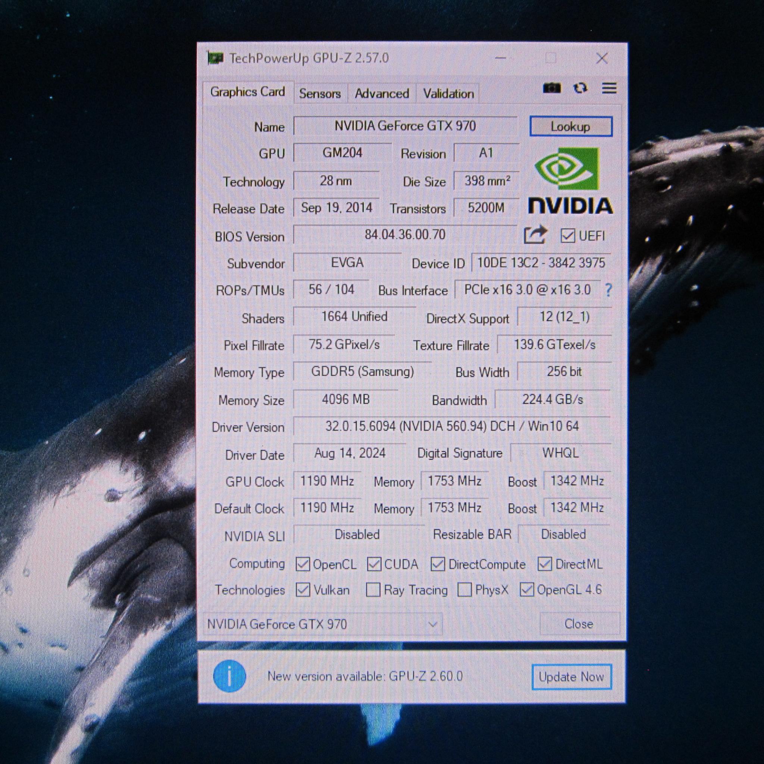This screenshot has height=764, width=764.
Task: Click the GPU-Z screenshot camera icon
Action: tap(552, 88)
